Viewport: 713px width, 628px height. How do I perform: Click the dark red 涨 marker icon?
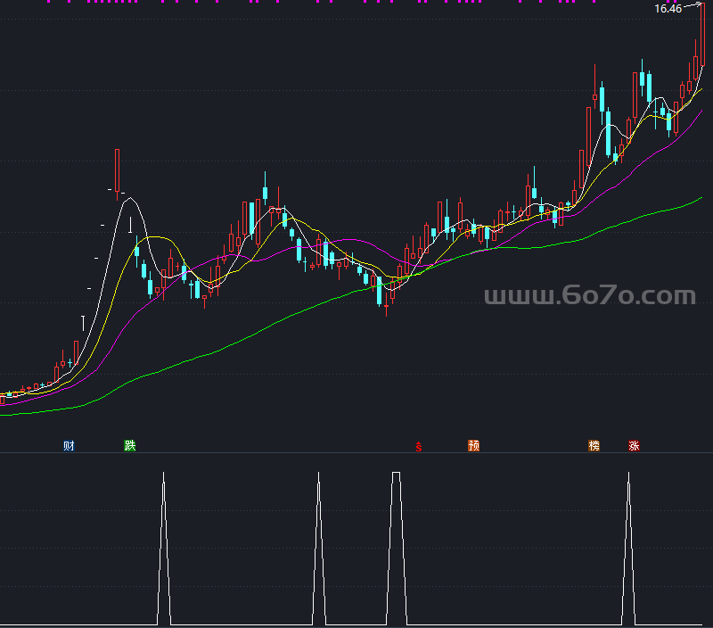point(634,445)
